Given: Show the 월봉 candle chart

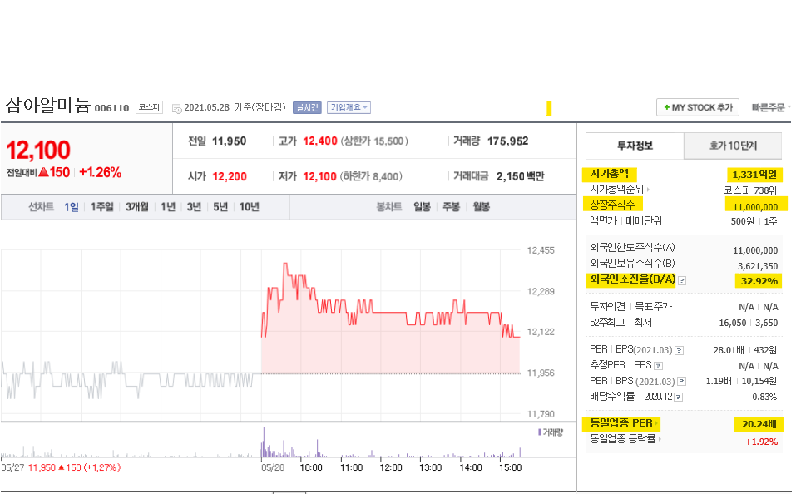Looking at the screenshot, I should tap(482, 207).
